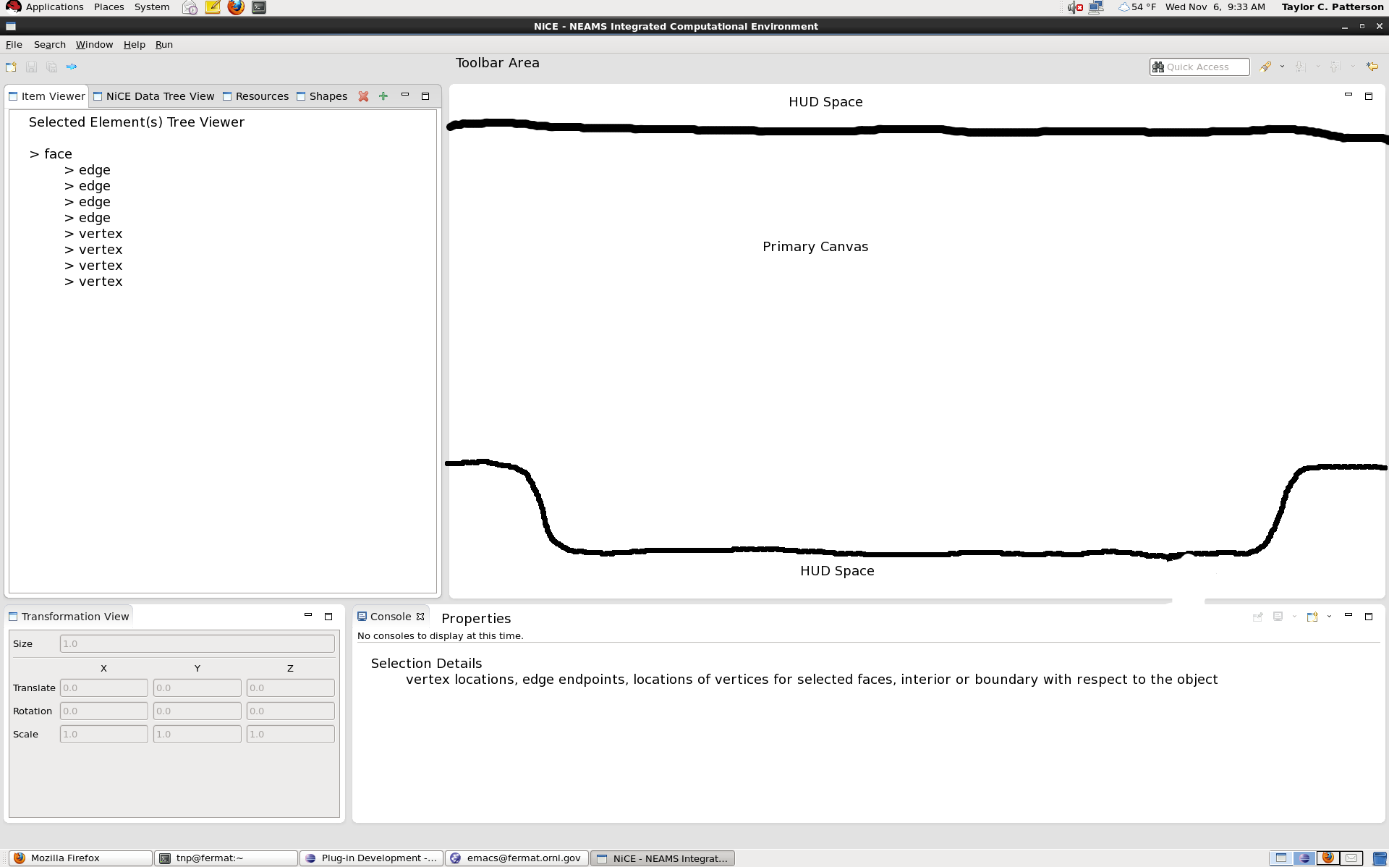Open a new console using the console icon

pos(1313,617)
